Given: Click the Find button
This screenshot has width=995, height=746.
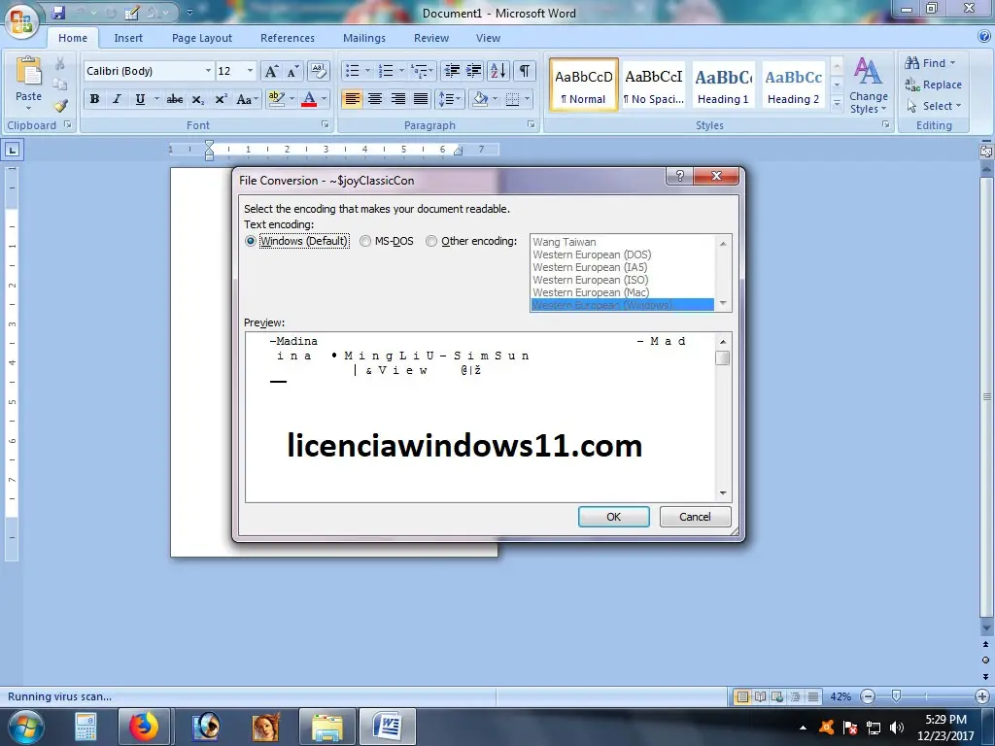Looking at the screenshot, I should pos(930,63).
